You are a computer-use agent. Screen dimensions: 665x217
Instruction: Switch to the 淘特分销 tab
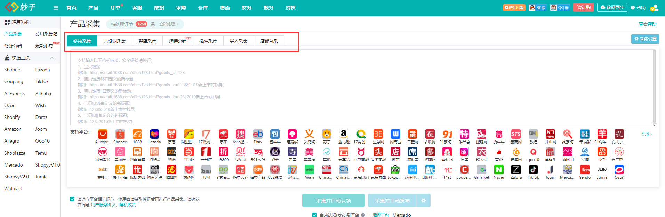tap(178, 41)
